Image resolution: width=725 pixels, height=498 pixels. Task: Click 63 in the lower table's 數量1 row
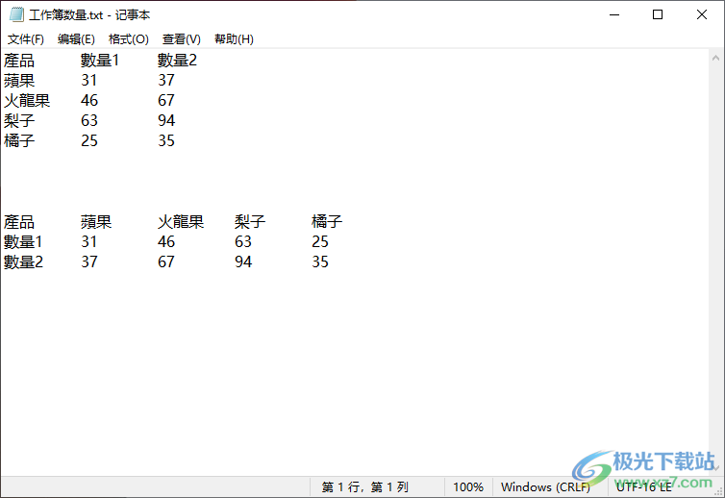(243, 242)
